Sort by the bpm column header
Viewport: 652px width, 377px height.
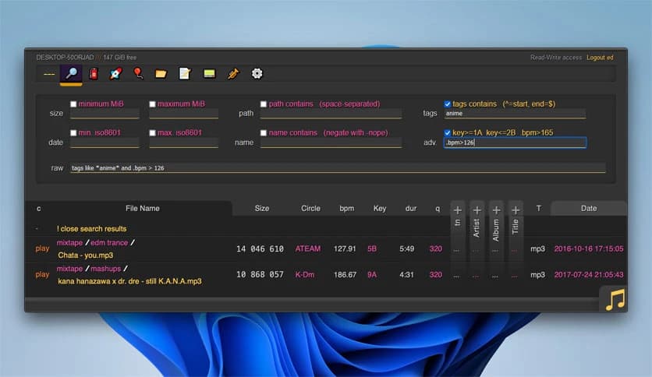click(347, 209)
